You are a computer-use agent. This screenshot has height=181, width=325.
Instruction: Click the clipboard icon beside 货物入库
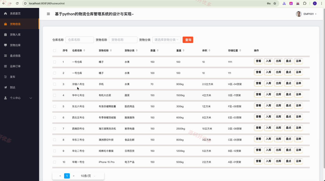tap(5, 35)
